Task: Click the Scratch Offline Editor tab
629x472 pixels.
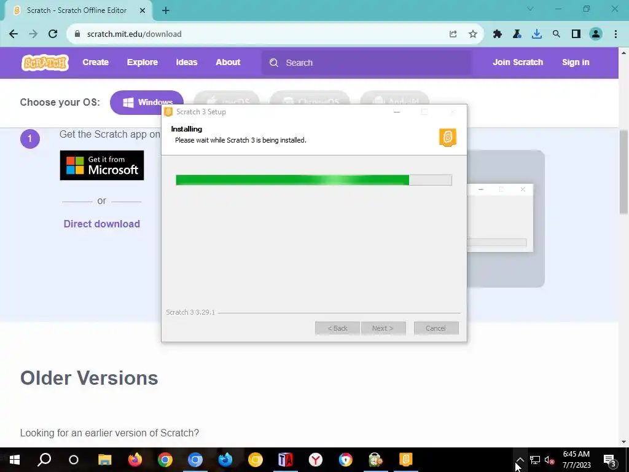Action: [77, 10]
